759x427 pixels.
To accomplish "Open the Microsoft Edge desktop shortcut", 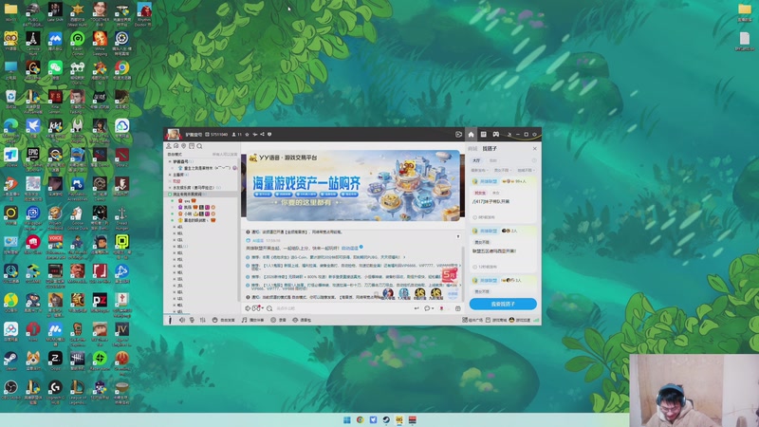I will tap(10, 128).
